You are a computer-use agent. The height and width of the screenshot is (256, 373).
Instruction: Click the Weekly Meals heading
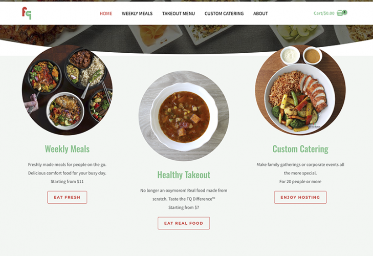click(67, 149)
